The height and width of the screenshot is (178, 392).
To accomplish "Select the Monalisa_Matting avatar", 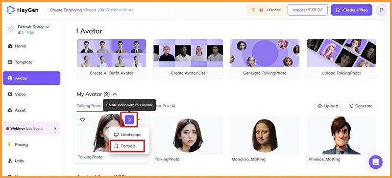I will [x=265, y=136].
